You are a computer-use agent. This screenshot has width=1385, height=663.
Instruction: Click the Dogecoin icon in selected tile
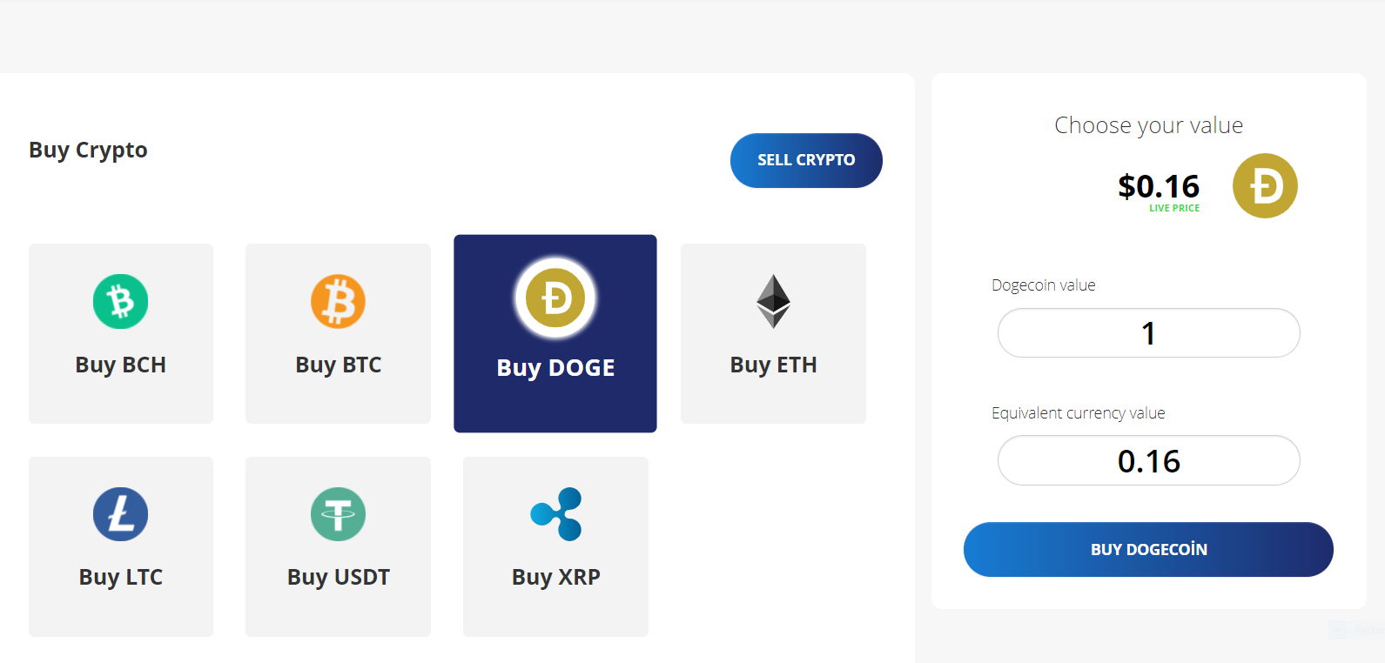pos(555,298)
